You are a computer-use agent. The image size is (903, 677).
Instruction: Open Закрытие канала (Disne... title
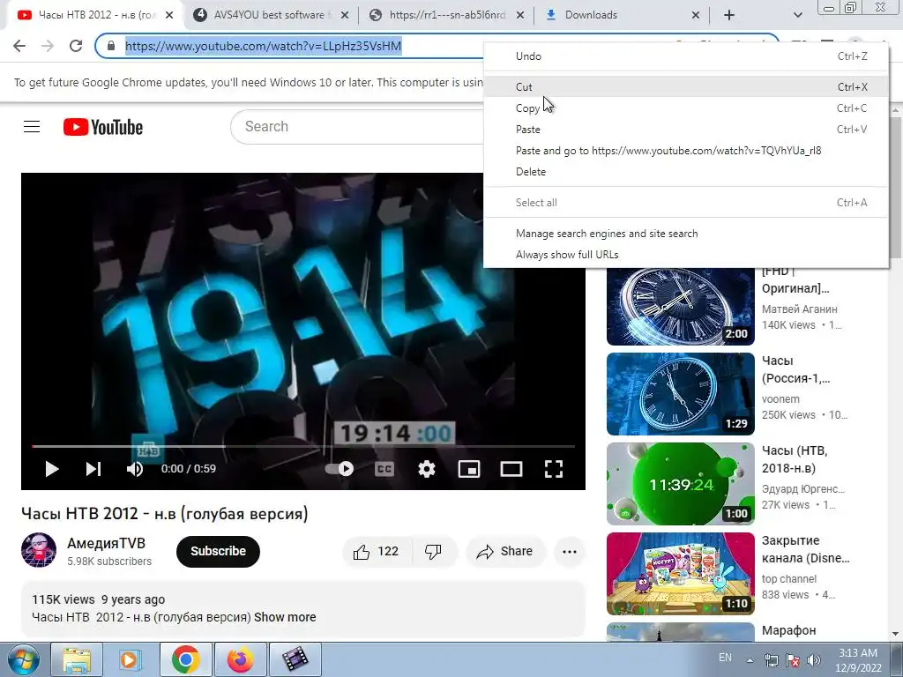805,549
